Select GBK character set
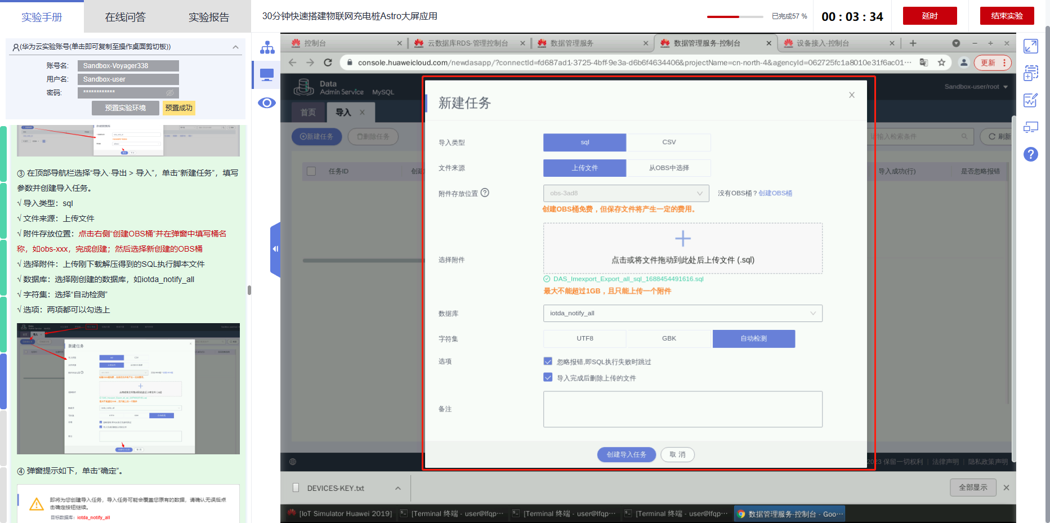Screen dimensions: 1050x523 coord(669,338)
